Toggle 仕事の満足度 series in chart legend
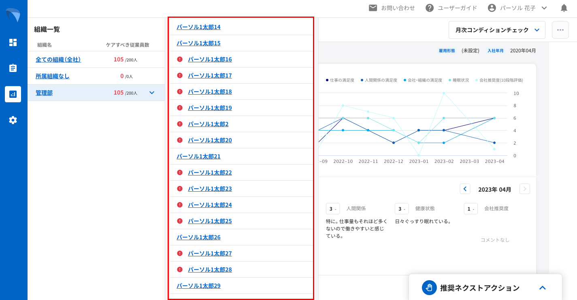This screenshot has width=577, height=300. 340,80
